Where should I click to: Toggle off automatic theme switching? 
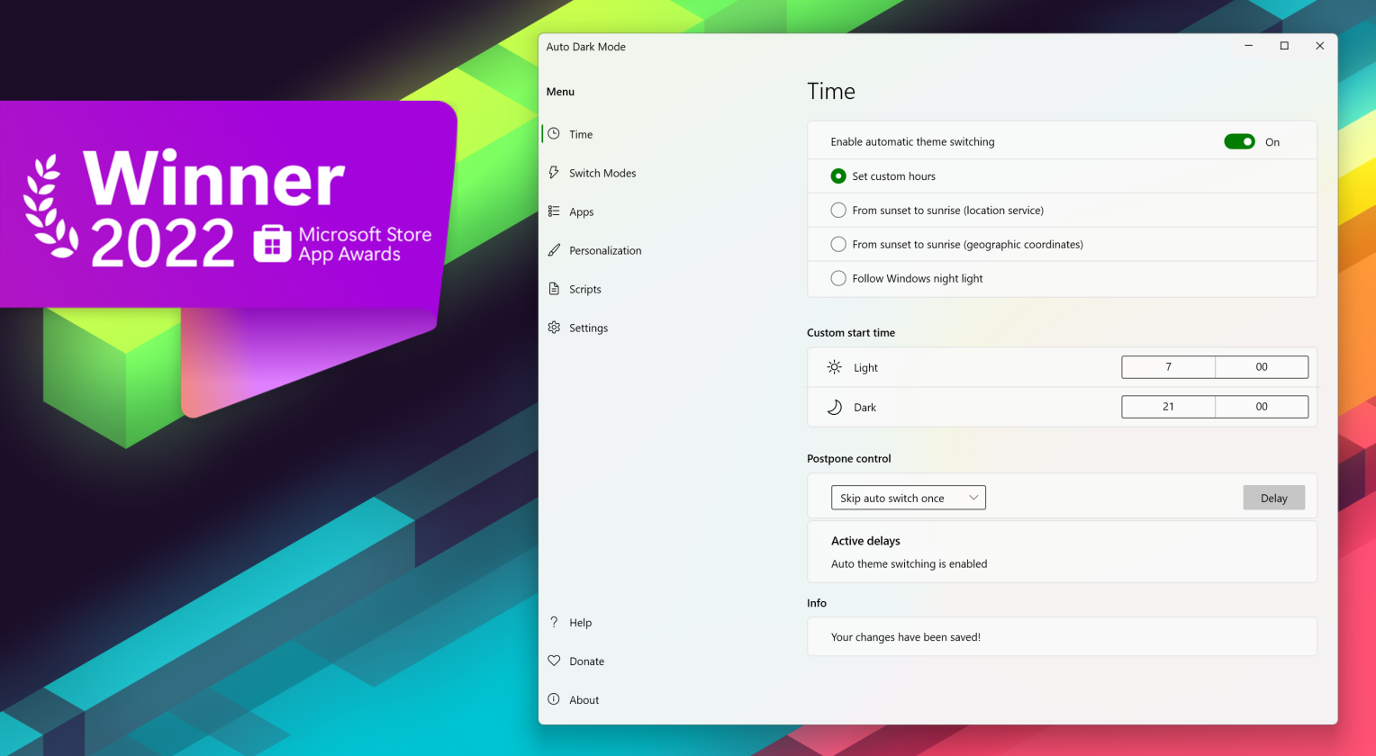[1239, 141]
